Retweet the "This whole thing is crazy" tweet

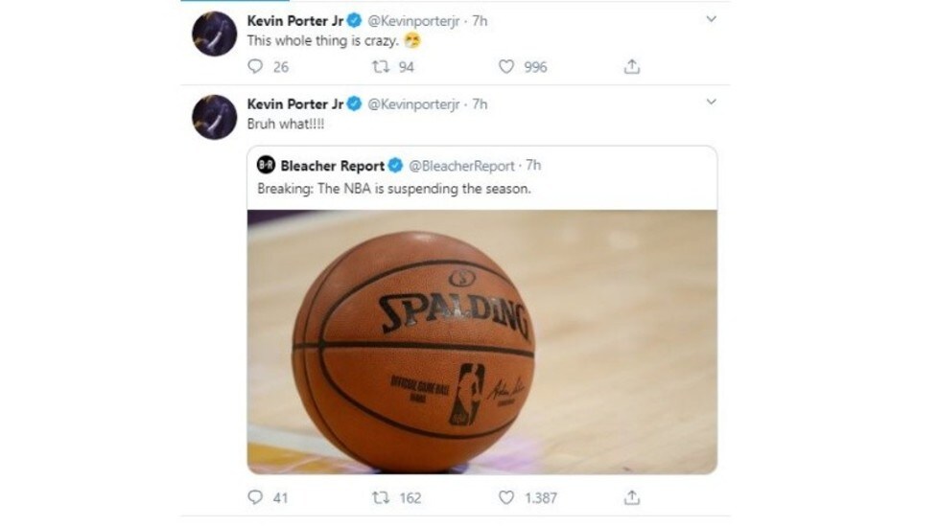click(381, 66)
